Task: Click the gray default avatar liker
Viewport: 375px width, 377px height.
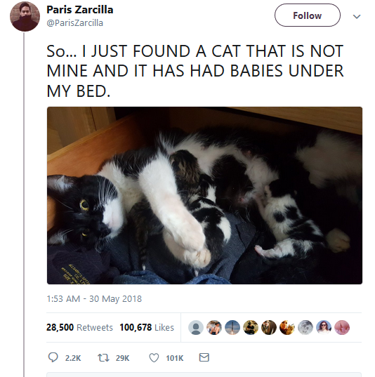Action: pos(196,327)
